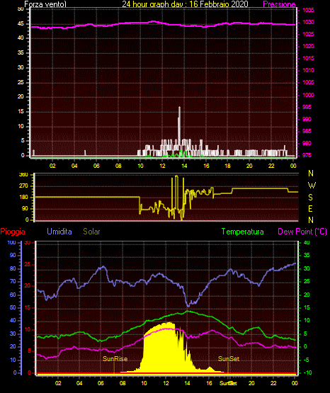
Task: Click the S compass direction label
Action: (310, 198)
